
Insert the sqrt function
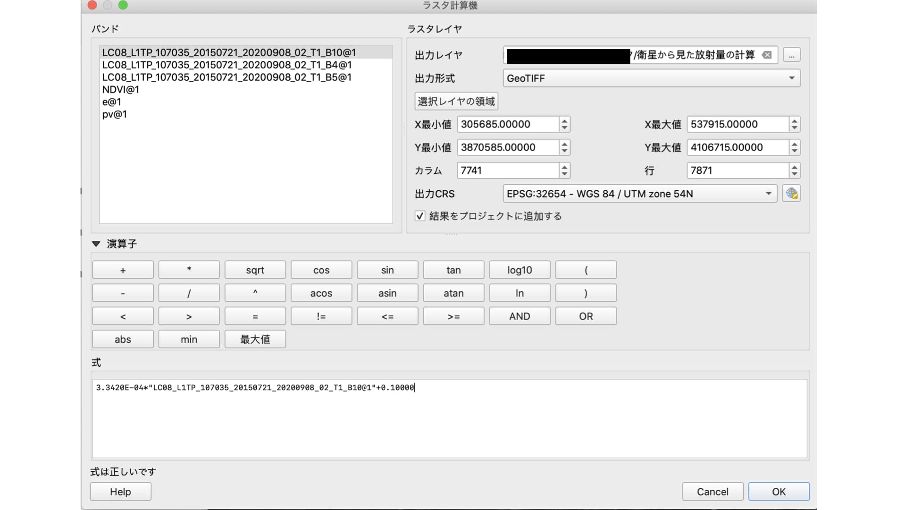(x=255, y=270)
